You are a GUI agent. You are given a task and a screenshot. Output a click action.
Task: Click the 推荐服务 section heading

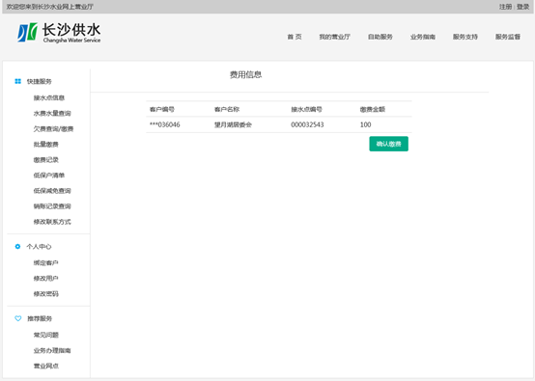[40, 318]
